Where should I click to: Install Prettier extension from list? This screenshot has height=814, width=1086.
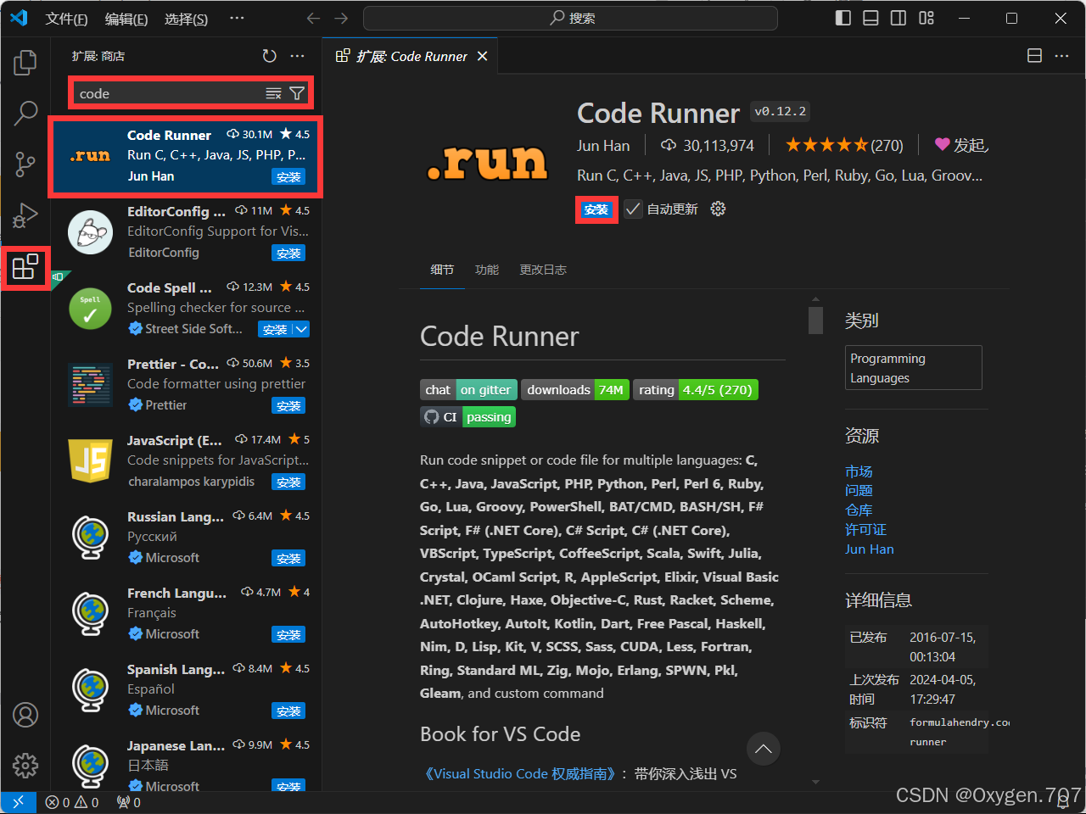coord(288,405)
